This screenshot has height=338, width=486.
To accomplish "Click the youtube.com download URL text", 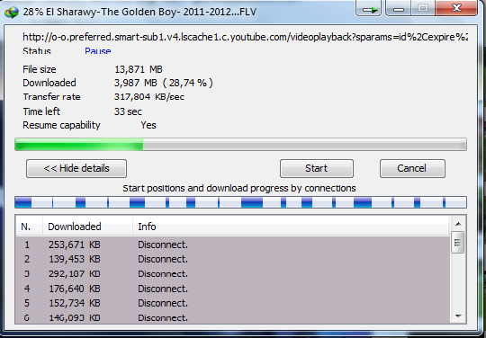I will 245,37.
